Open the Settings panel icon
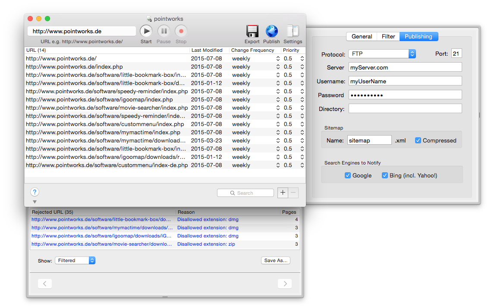 [293, 31]
